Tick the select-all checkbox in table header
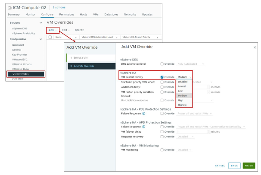The width and height of the screenshot is (261, 175). click(x=50, y=37)
